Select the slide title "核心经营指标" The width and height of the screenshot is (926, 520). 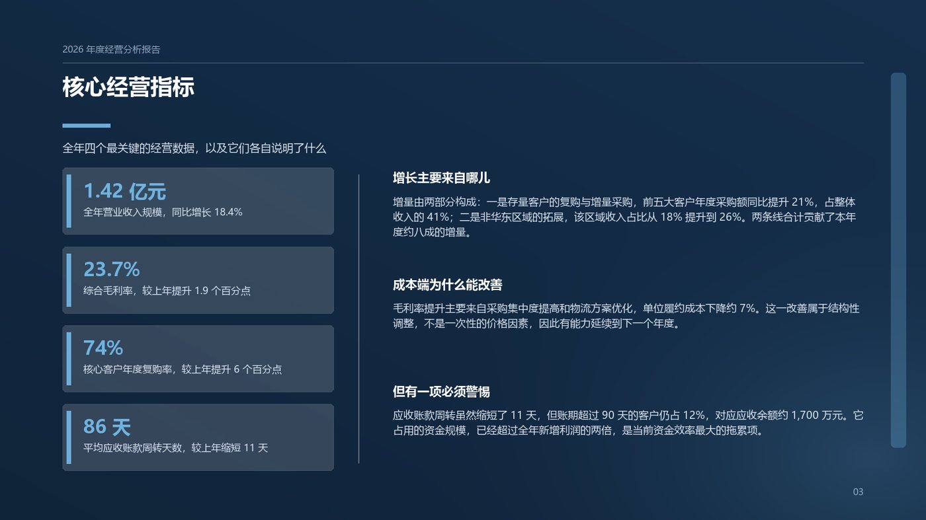pyautogui.click(x=128, y=87)
